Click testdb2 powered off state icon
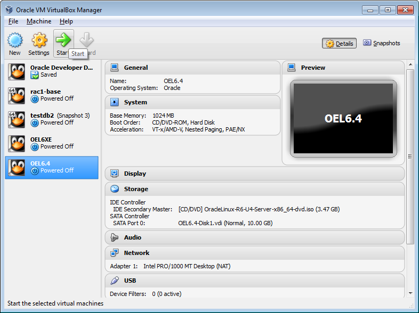Viewport: 419px width, 313px height. coord(35,123)
